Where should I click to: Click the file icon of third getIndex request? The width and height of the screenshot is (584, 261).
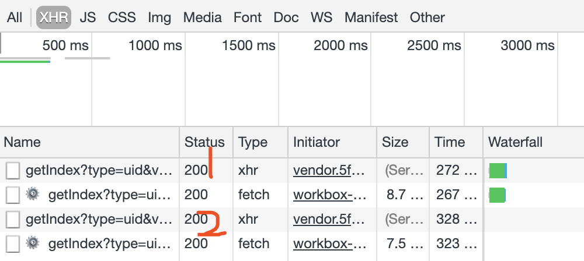click(13, 220)
